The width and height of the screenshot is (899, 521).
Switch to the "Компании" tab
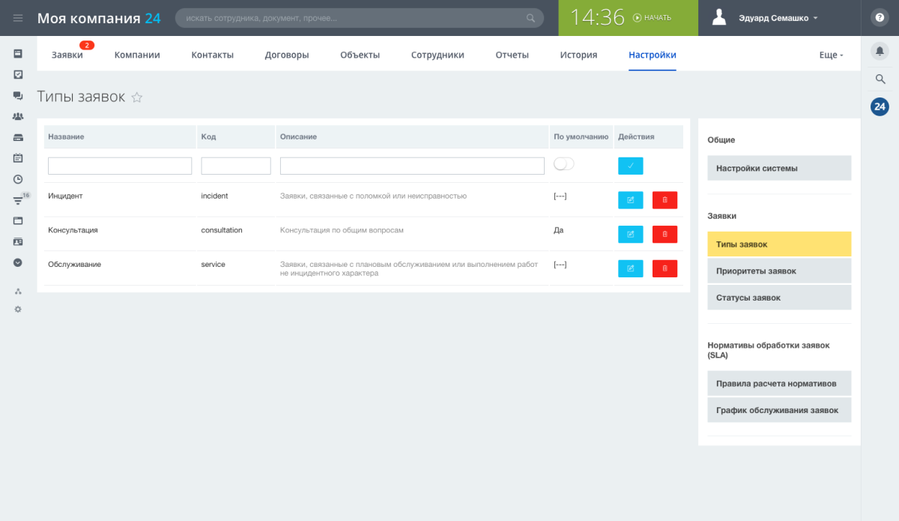pyautogui.click(x=136, y=54)
